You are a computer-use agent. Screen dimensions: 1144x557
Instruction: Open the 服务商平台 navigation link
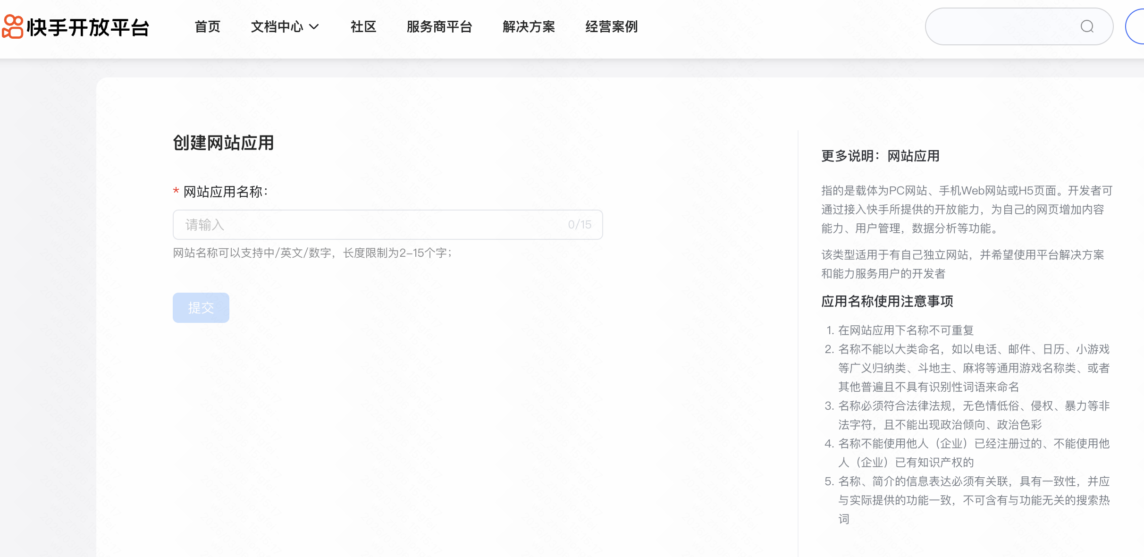pos(439,27)
